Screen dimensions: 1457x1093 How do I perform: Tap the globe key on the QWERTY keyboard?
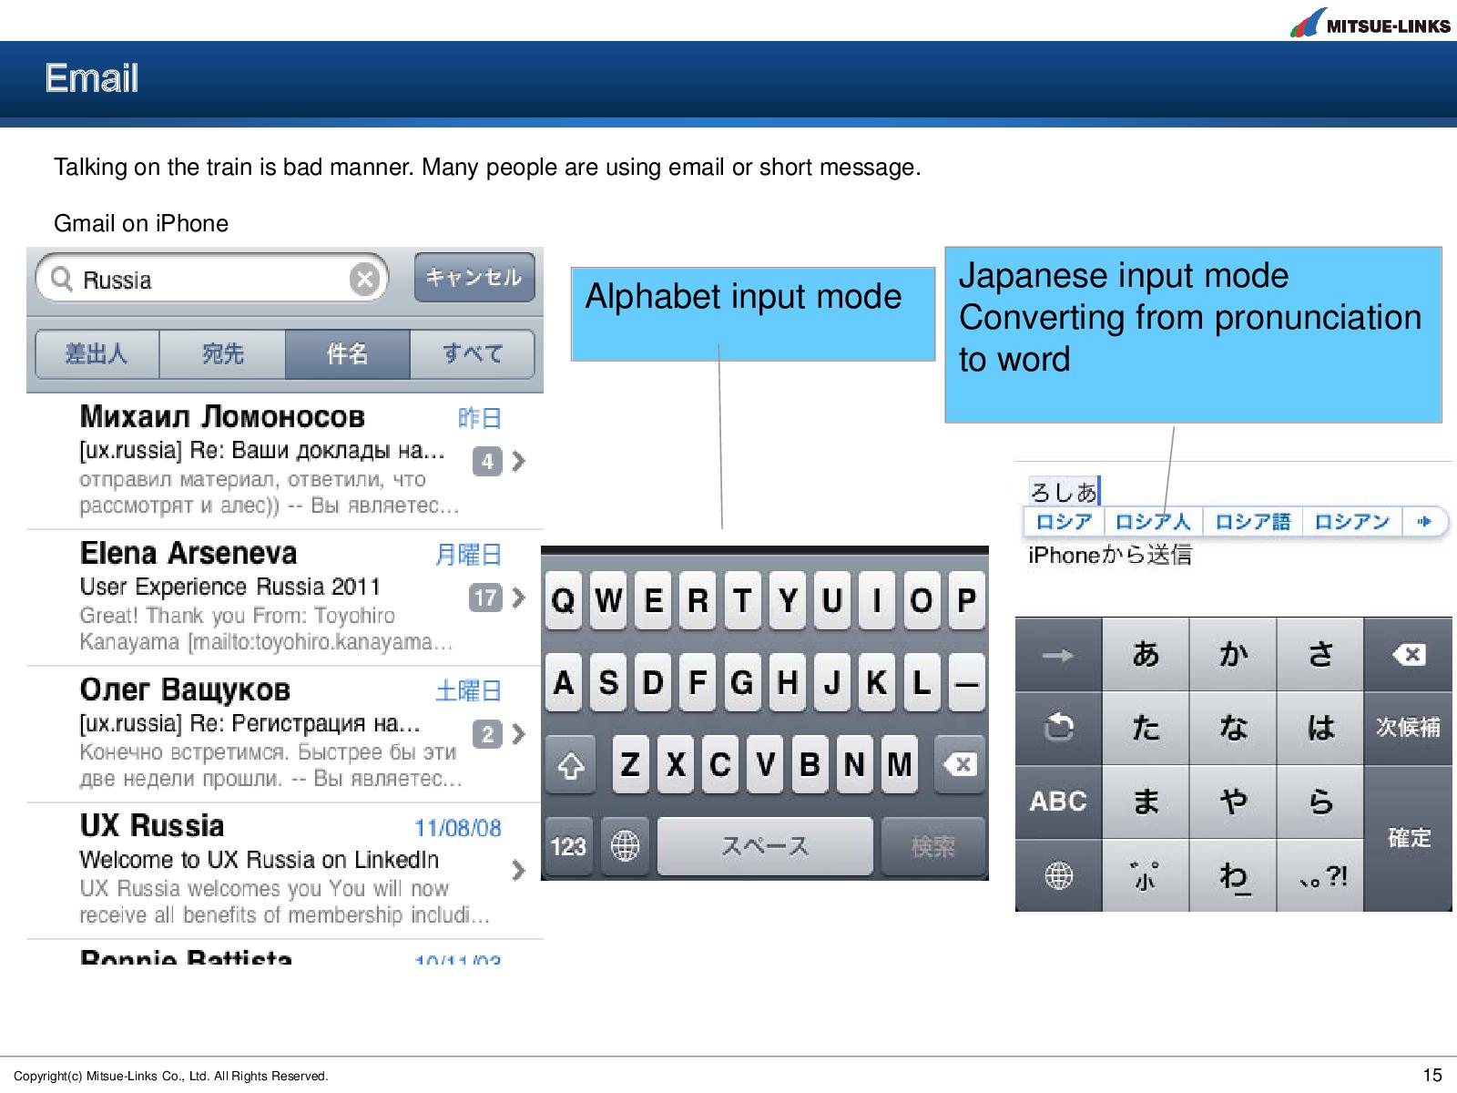626,846
